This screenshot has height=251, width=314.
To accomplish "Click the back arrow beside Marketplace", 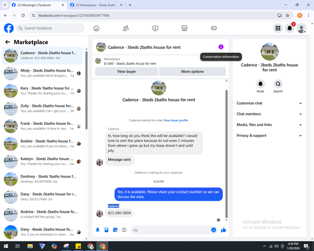I will (x=8, y=42).
